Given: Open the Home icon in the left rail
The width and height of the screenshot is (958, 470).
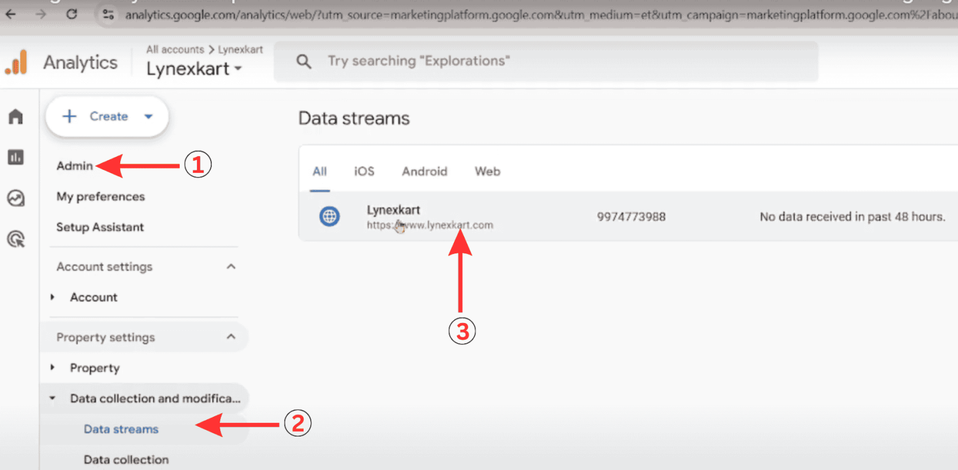Looking at the screenshot, I should click(16, 116).
